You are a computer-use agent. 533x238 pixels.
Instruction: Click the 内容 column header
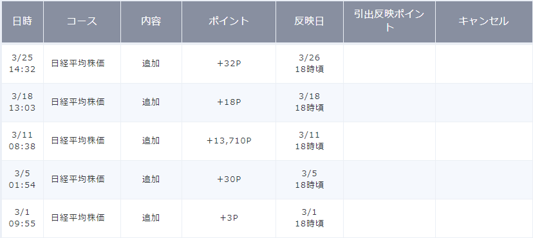click(x=151, y=22)
